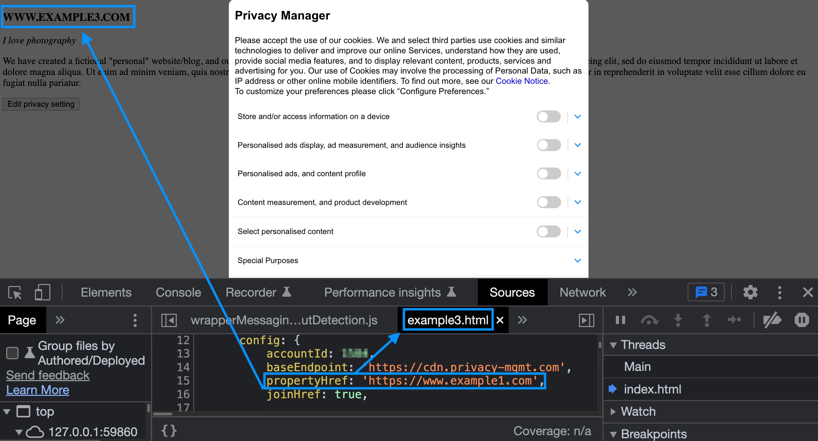818x441 pixels.
Task: Show more DevTools tabs after Network
Action: [x=632, y=293]
